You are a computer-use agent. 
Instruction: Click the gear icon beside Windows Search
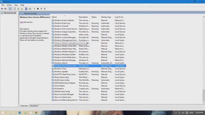(x=53, y=63)
